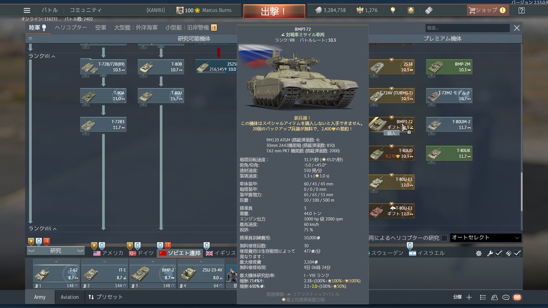Select the IT-1 crew slot
The height and width of the screenshot is (308, 548).
[x=105, y=274]
